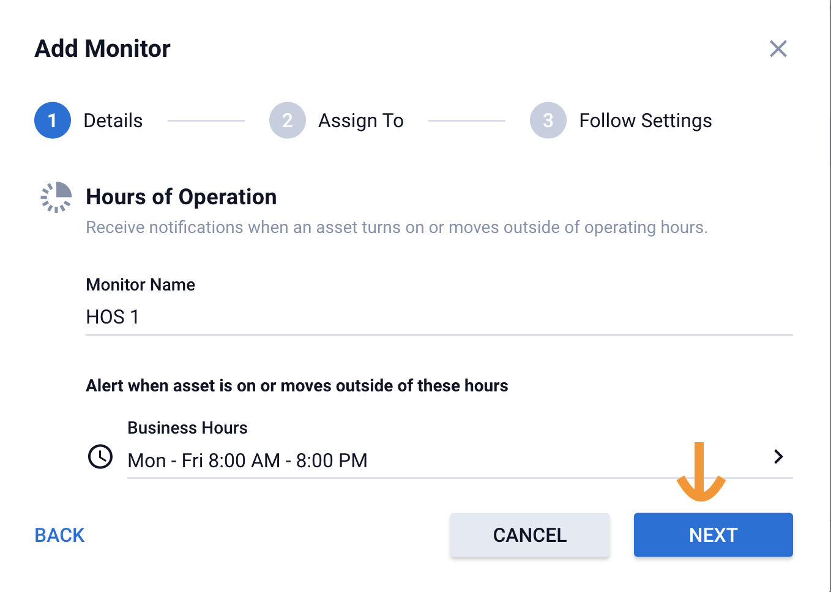Go to the Details step label

(x=113, y=121)
